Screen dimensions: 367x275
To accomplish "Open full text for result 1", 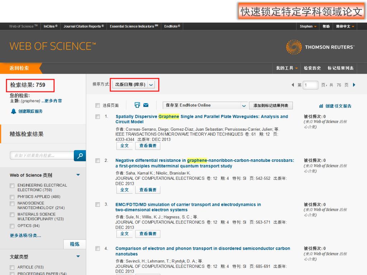I will tap(124, 146).
